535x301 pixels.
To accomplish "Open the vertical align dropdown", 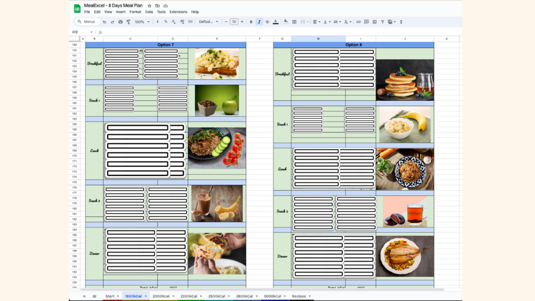I will point(327,22).
